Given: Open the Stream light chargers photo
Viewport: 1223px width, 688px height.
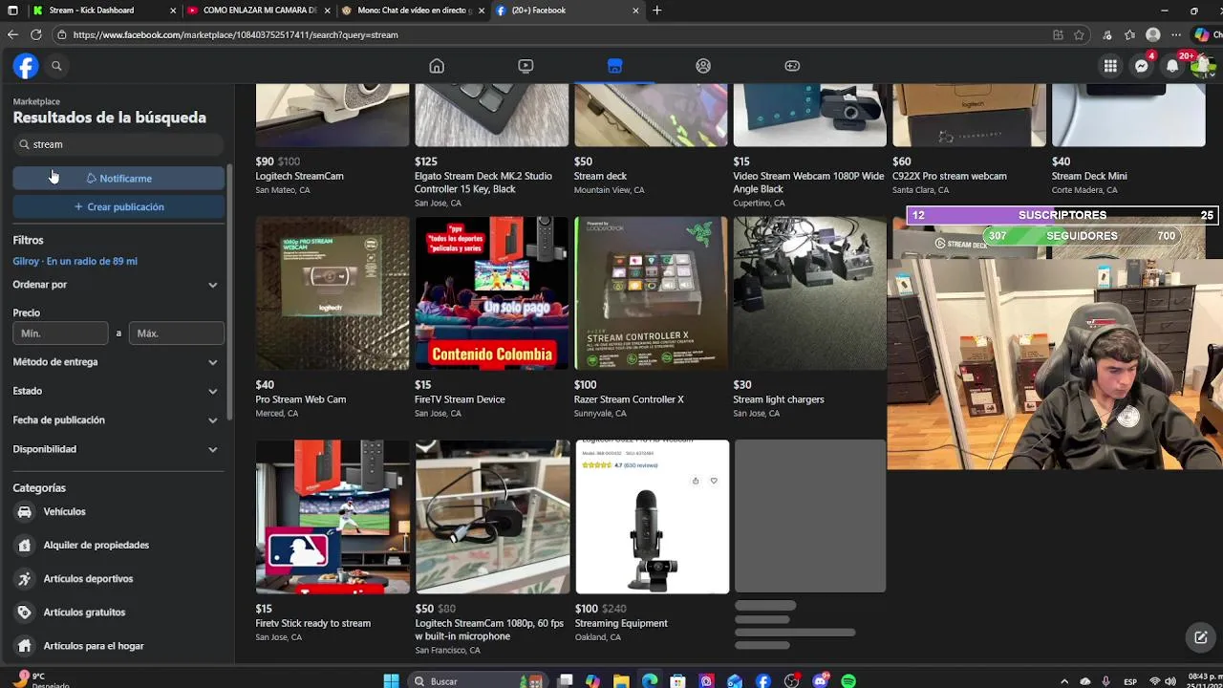Looking at the screenshot, I should coord(809,293).
